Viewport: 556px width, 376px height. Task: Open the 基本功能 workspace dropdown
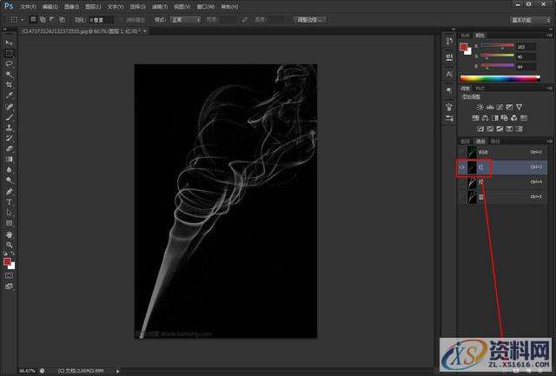pyautogui.click(x=526, y=19)
